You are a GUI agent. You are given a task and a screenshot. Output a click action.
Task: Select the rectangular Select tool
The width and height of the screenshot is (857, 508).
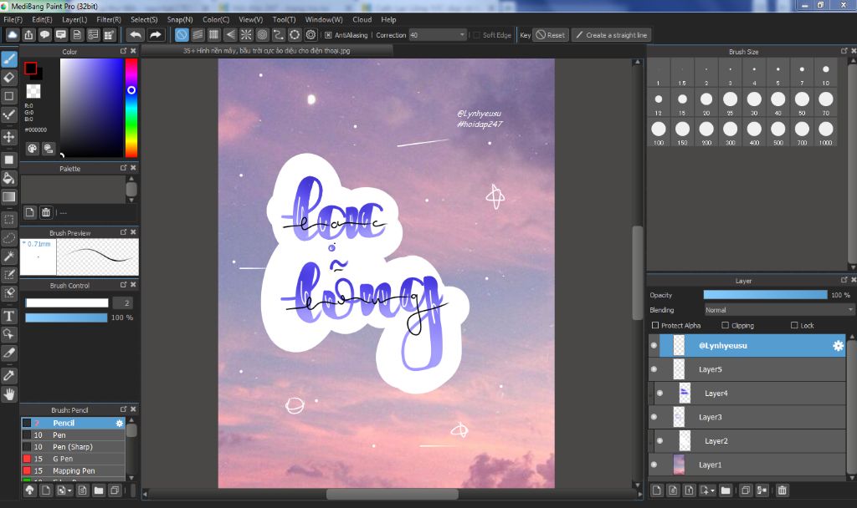[9, 220]
